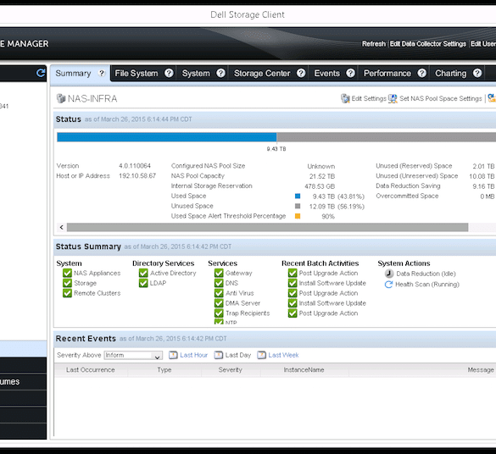Image resolution: width=496 pixels, height=454 pixels.
Task: Click the Gateway status check icon
Action: (219, 273)
